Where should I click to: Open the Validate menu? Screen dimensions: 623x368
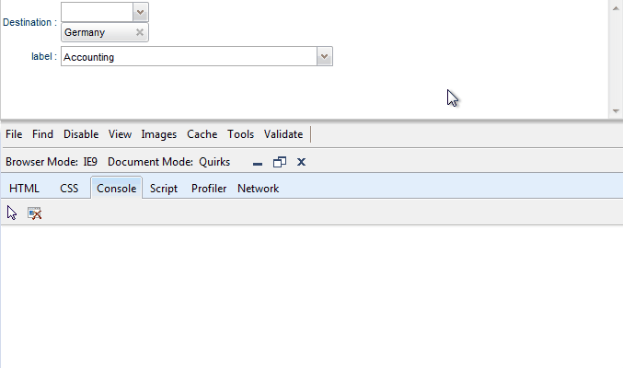tap(283, 134)
